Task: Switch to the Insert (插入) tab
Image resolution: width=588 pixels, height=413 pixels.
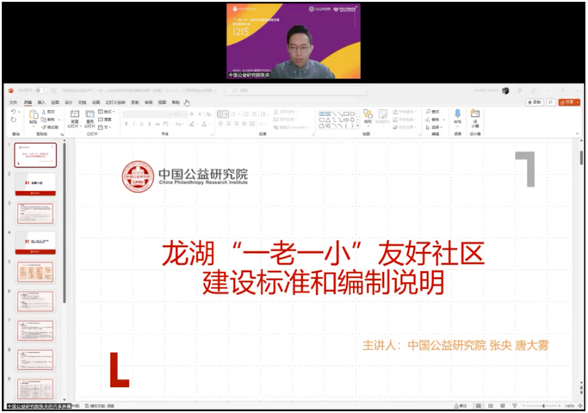Action: tap(41, 102)
